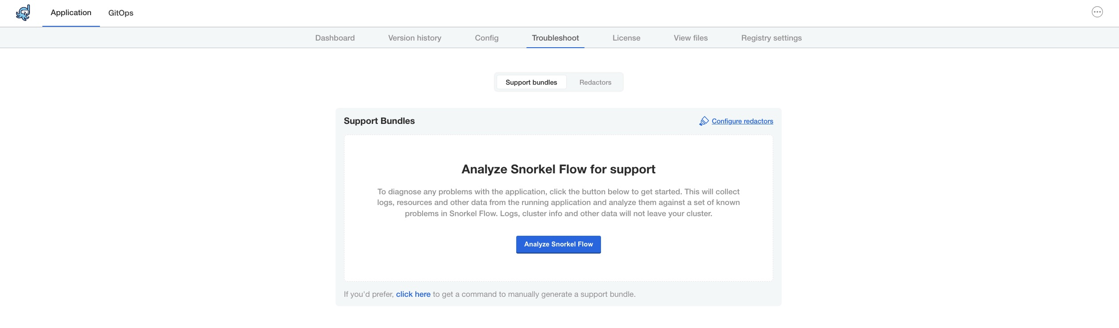Viewport: 1119px width, 328px height.
Task: Open the ellipsis more-options menu icon
Action: pos(1097,12)
